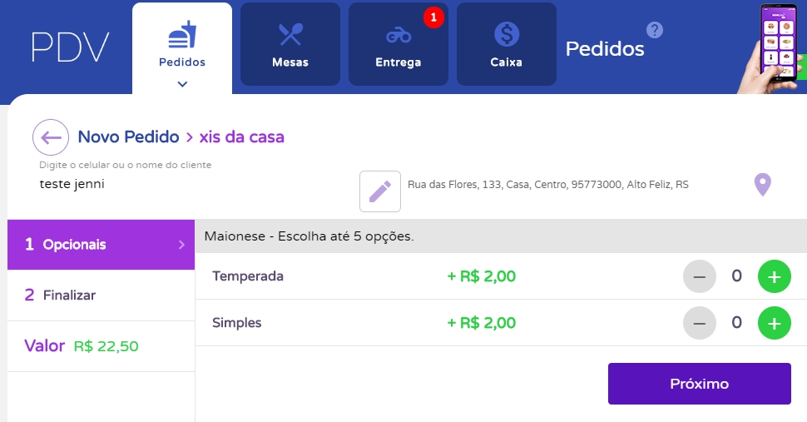Click the Próximo button
Image resolution: width=807 pixels, height=422 pixels.
pyautogui.click(x=699, y=384)
